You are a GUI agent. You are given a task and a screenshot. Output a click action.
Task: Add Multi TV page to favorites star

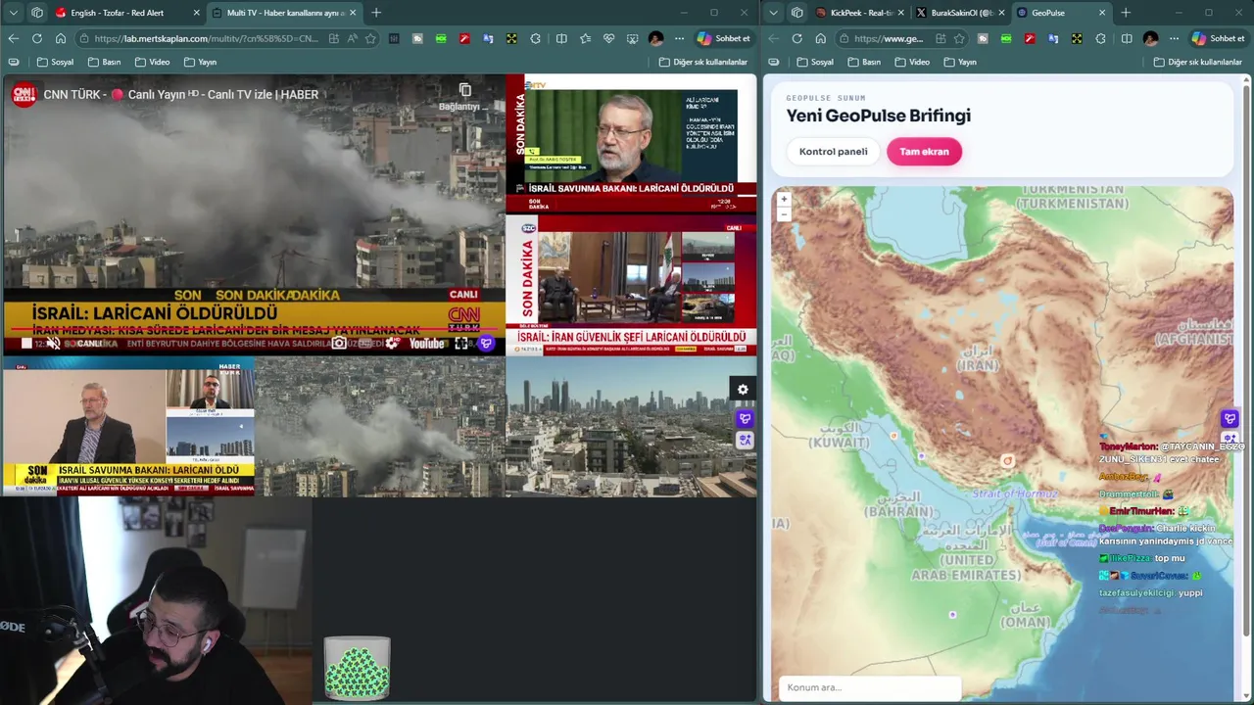pos(370,38)
